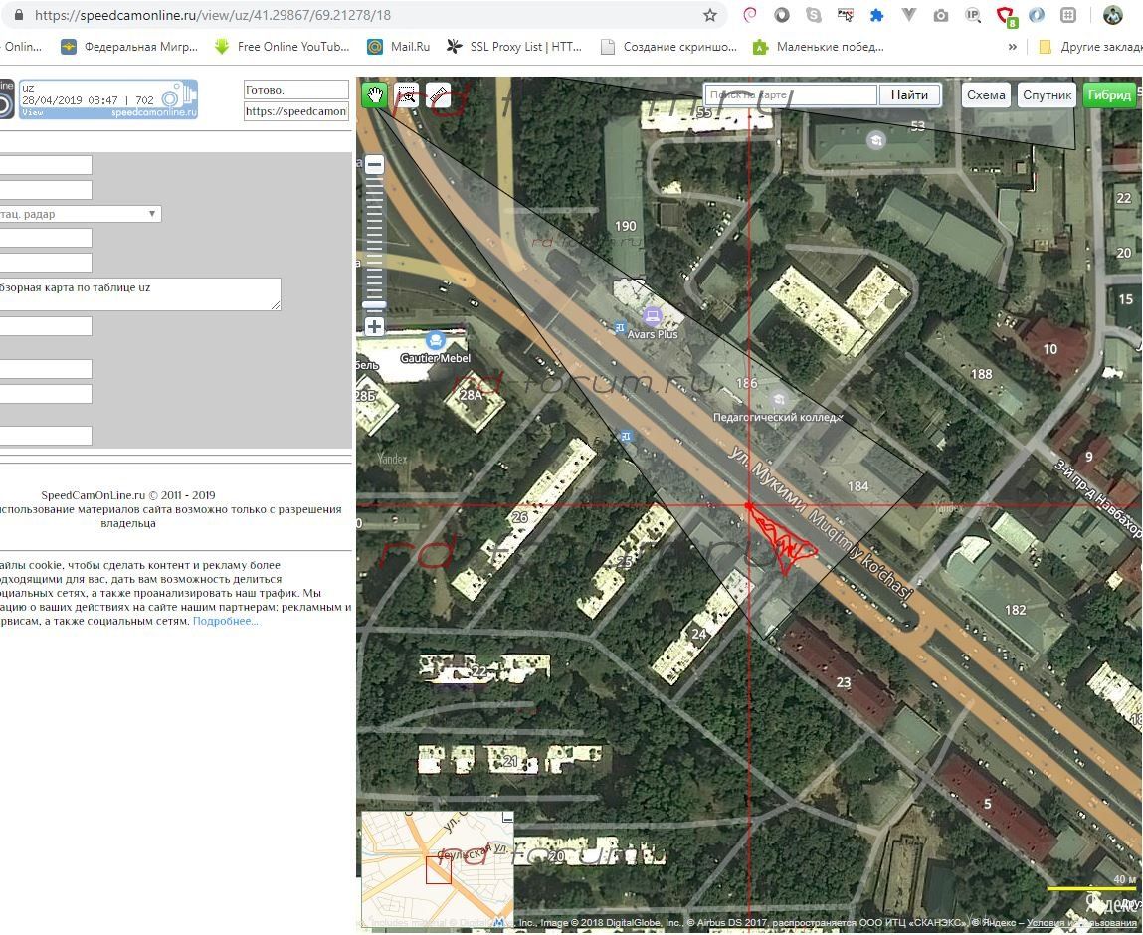1143x935 pixels.
Task: Activate the magnifier zoom-select tool
Action: pos(406,94)
